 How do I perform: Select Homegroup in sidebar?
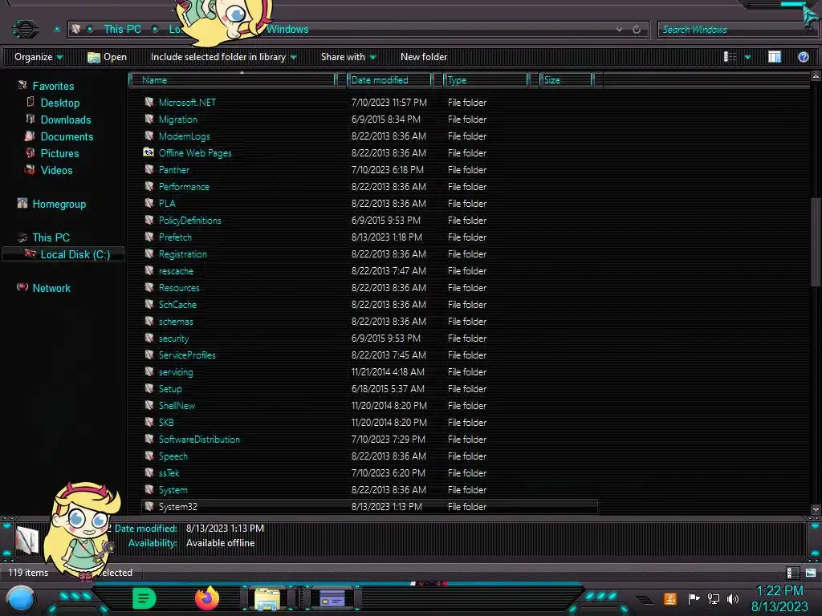(x=59, y=204)
